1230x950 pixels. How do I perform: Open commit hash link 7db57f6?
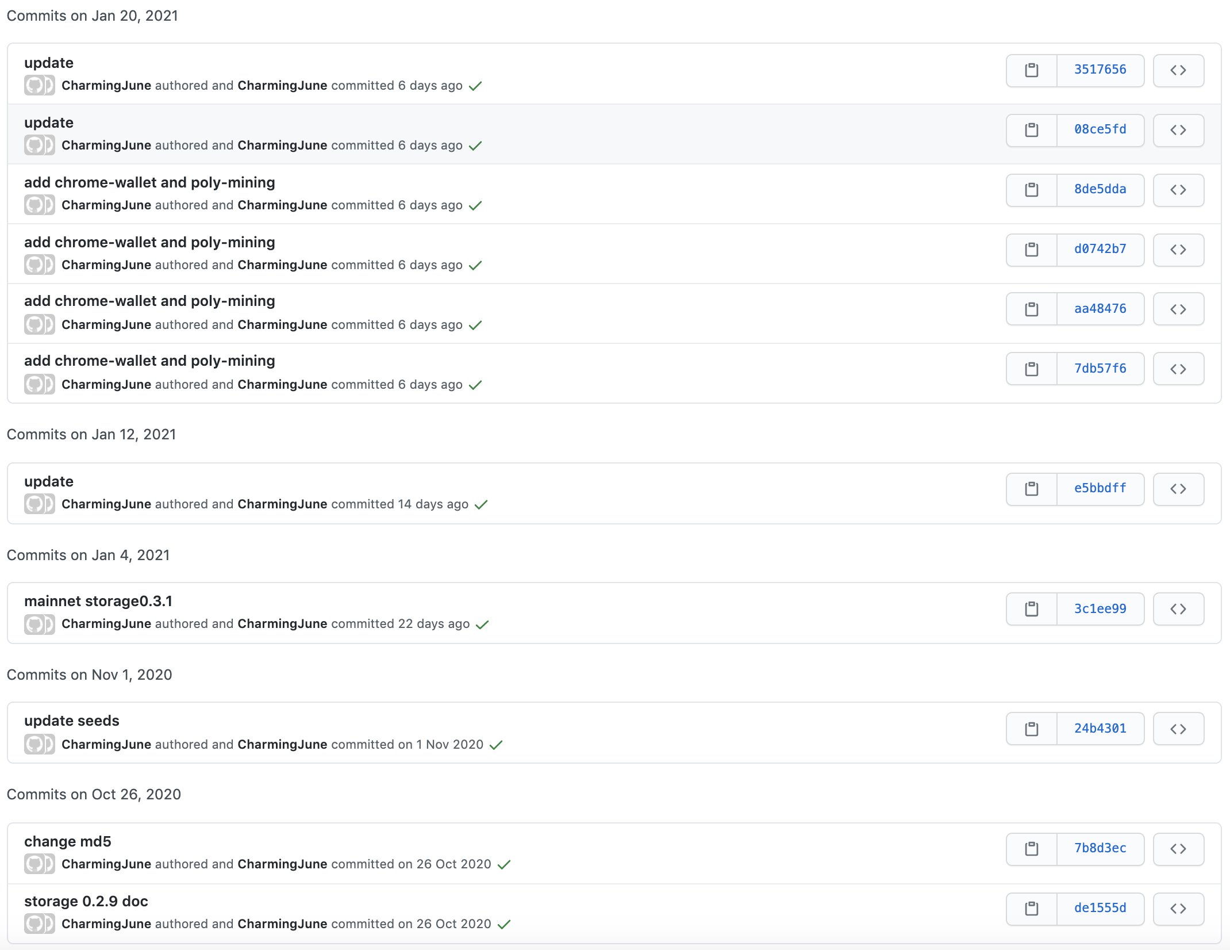coord(1100,369)
